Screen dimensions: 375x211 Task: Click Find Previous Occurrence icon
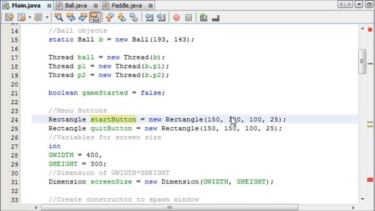pyautogui.click(x=71, y=17)
